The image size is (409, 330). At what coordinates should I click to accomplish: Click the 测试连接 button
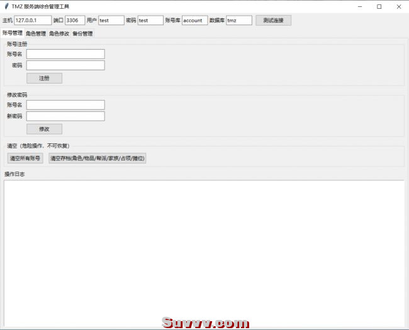pyautogui.click(x=273, y=20)
